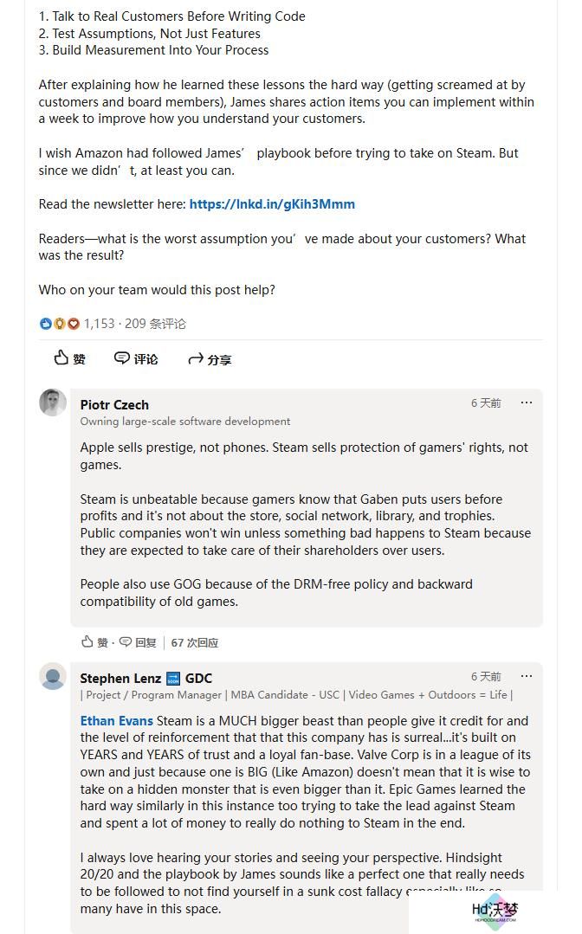The image size is (582, 934).
Task: Click the badge icon beside Stephen Lenz
Action: [x=172, y=679]
